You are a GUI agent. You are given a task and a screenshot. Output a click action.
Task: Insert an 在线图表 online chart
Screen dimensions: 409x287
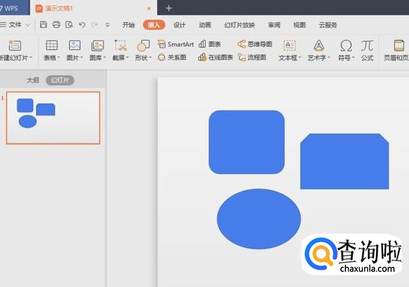click(216, 57)
